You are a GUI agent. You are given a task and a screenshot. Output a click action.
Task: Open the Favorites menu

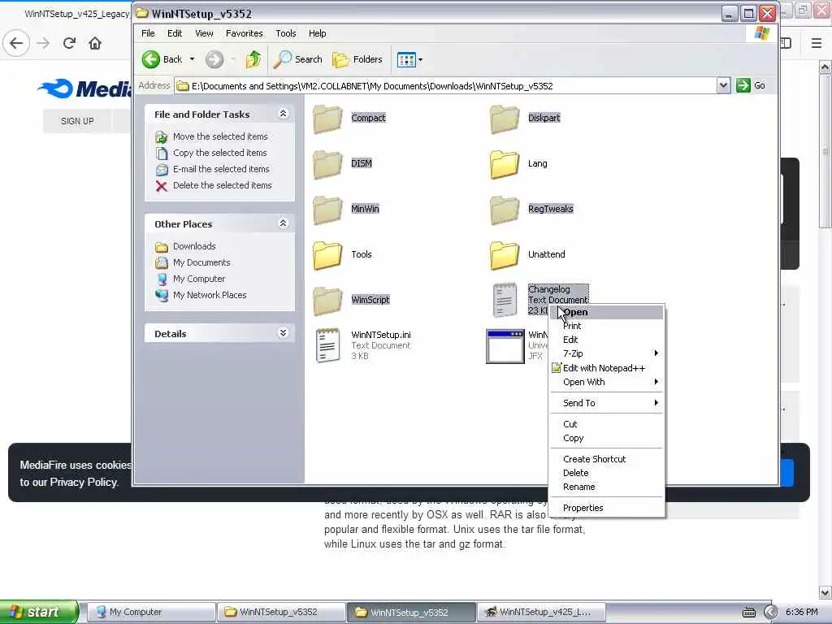pyautogui.click(x=244, y=33)
